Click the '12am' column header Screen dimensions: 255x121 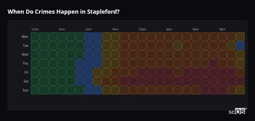35,29
